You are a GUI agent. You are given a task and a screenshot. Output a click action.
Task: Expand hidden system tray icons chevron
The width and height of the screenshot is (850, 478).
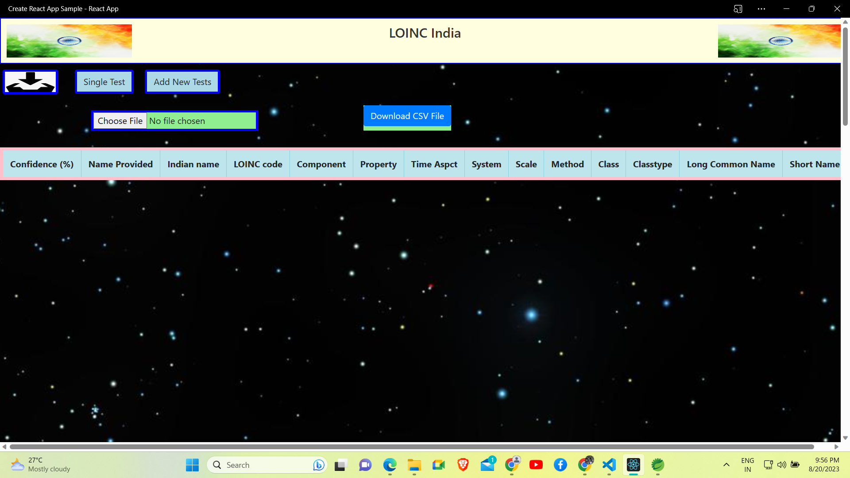[x=726, y=465]
